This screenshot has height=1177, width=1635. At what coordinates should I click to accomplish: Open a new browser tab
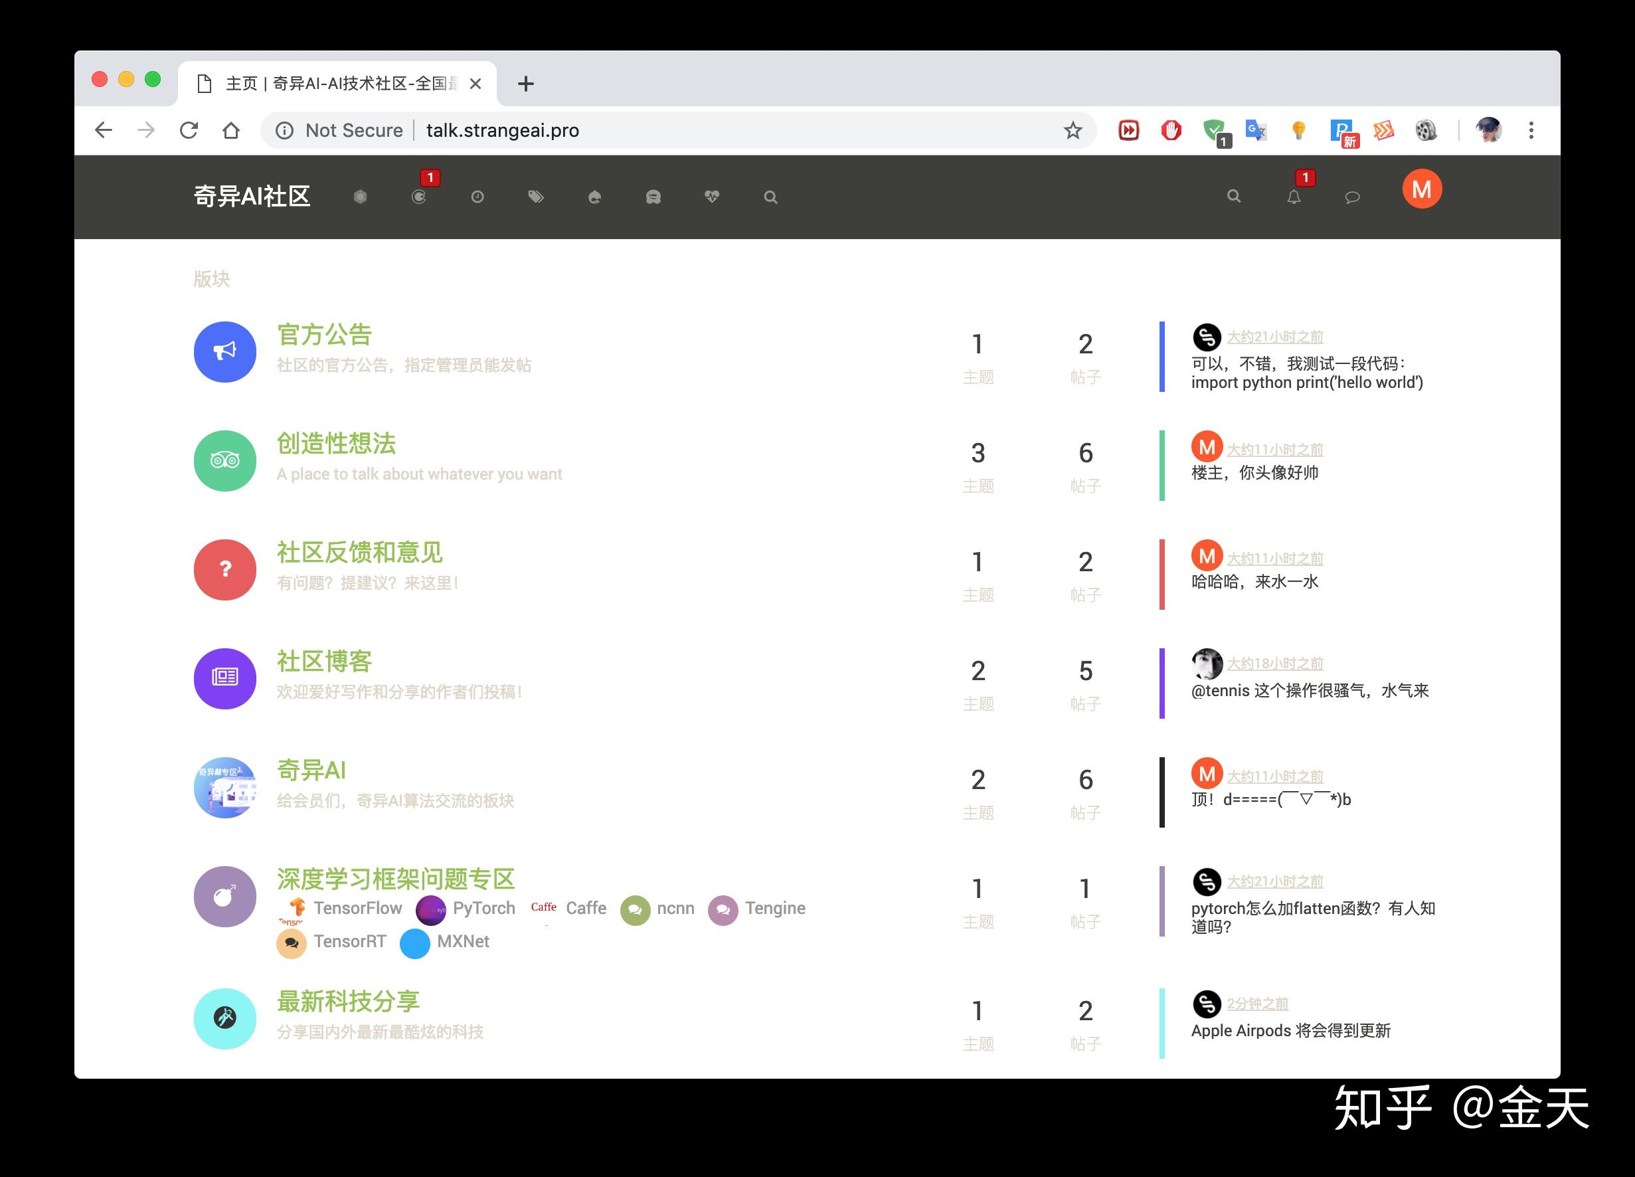[525, 83]
